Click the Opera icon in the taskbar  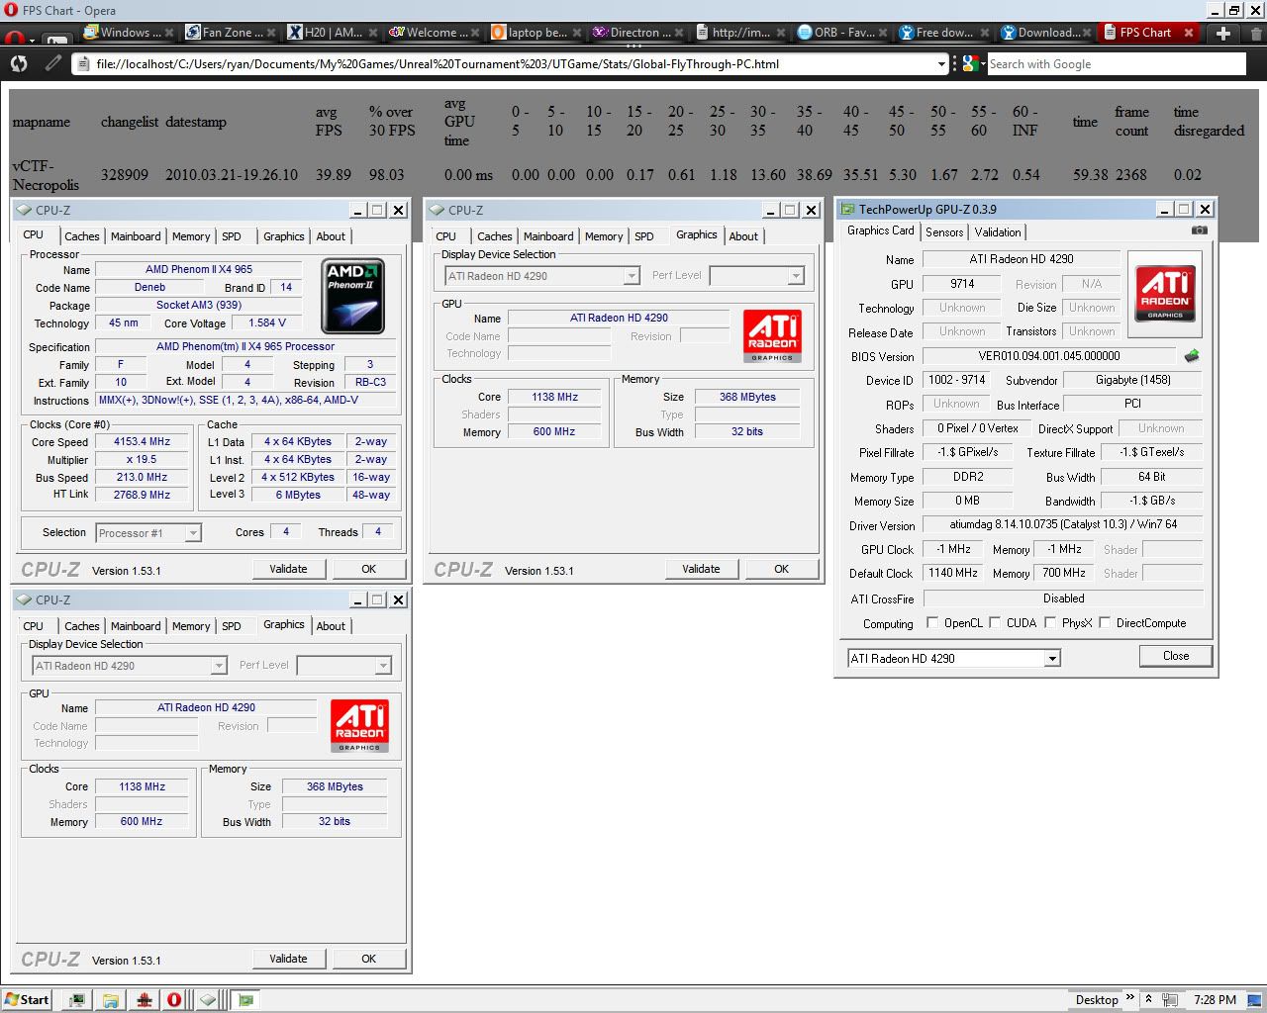pos(173,1000)
